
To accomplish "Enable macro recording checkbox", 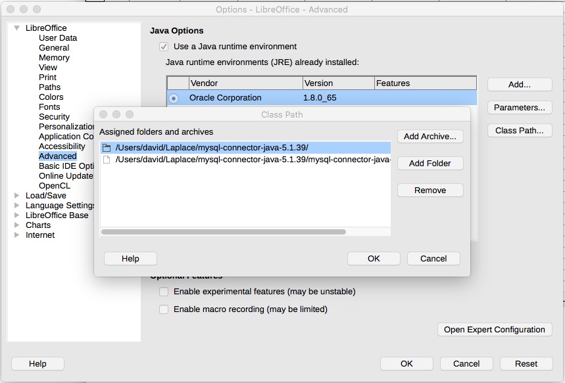I will tap(164, 309).
